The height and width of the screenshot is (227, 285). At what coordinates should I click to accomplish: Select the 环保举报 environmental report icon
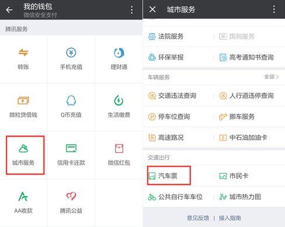152,57
